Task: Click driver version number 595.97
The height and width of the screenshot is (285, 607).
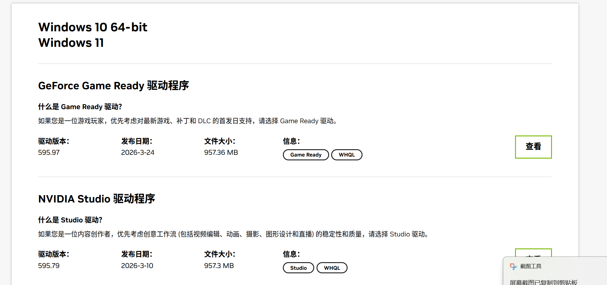Action: tap(49, 152)
